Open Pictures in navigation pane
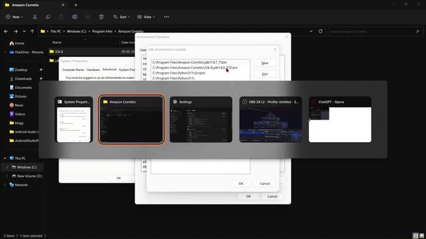Screen dimensions: 426x239 [x=21, y=96]
